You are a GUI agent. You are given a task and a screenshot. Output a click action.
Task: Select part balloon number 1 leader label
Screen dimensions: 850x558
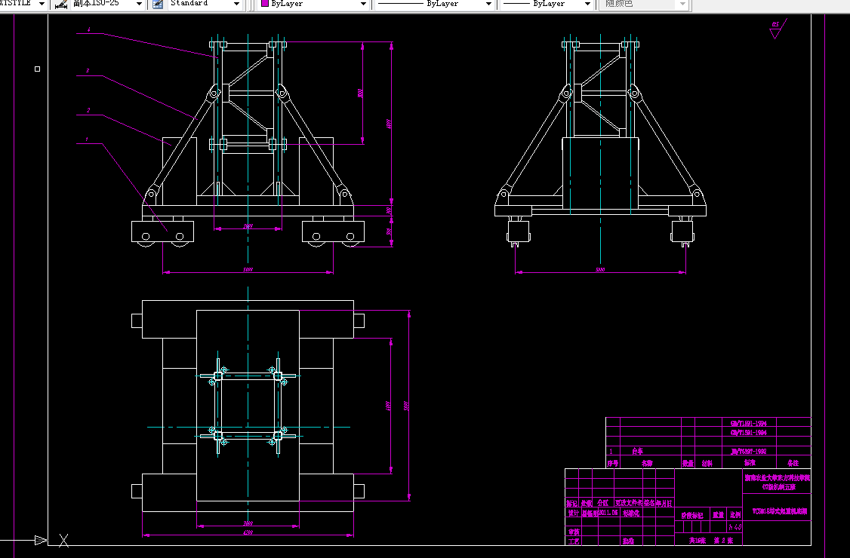tap(87, 139)
